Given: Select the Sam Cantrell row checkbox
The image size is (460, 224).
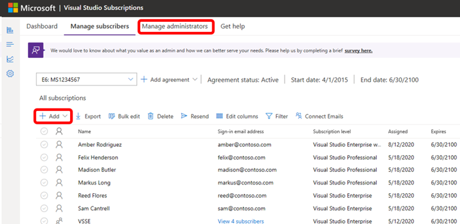Looking at the screenshot, I should click(44, 209).
